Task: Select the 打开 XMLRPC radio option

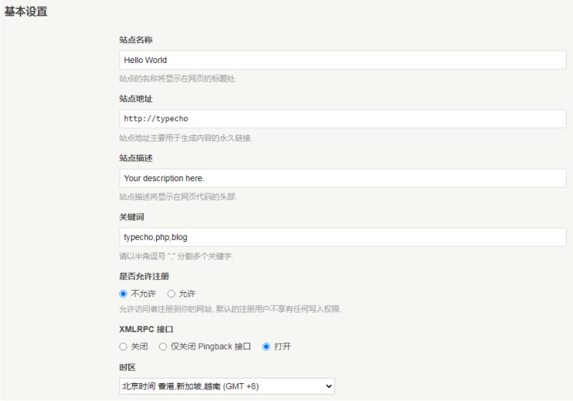Action: 266,347
